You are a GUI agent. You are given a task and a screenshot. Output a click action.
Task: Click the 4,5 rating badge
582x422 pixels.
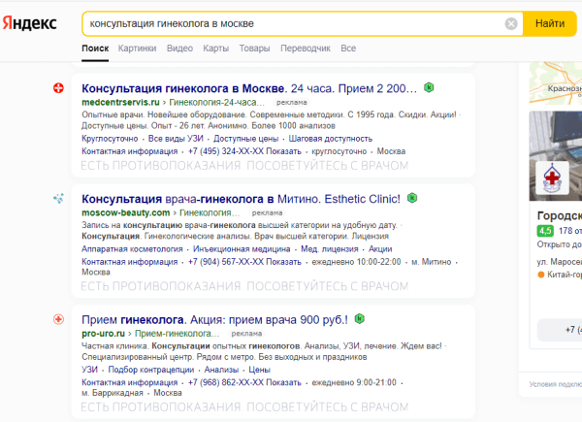click(545, 231)
